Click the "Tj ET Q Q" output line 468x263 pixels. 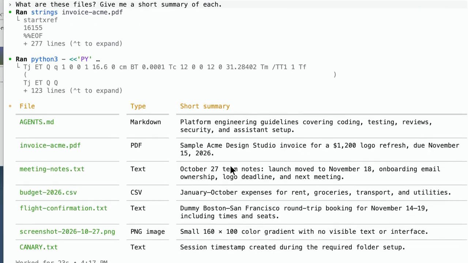click(41, 83)
